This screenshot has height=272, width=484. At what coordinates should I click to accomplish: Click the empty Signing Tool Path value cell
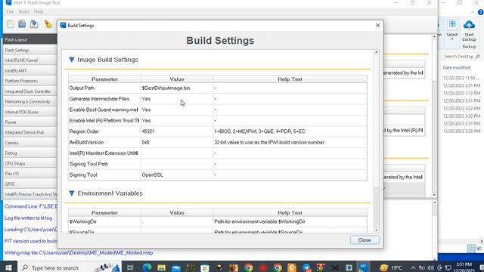click(x=177, y=164)
